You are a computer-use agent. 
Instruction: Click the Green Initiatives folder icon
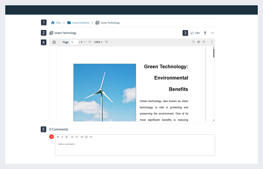point(69,23)
